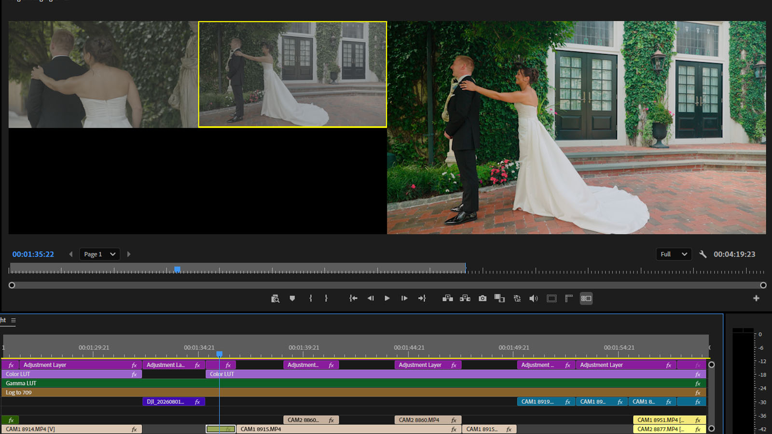
Task: Click the playhead timecode 00:01:35:22
Action: pos(33,254)
